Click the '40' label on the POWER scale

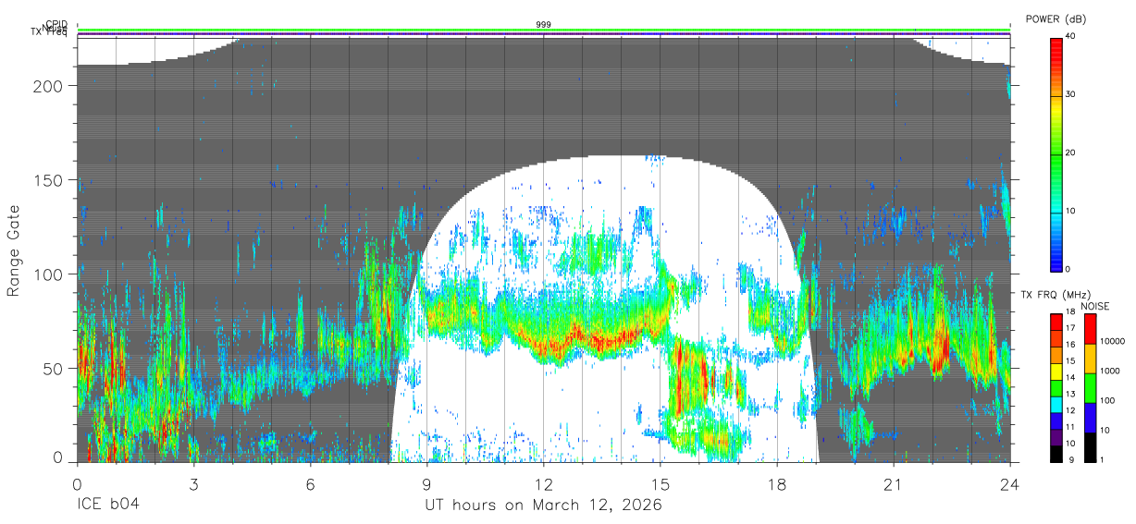tap(1071, 36)
